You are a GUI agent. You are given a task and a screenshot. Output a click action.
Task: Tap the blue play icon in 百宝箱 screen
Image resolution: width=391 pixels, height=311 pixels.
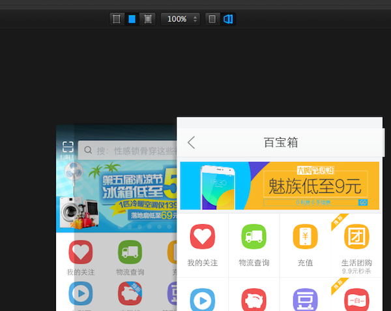point(203,300)
